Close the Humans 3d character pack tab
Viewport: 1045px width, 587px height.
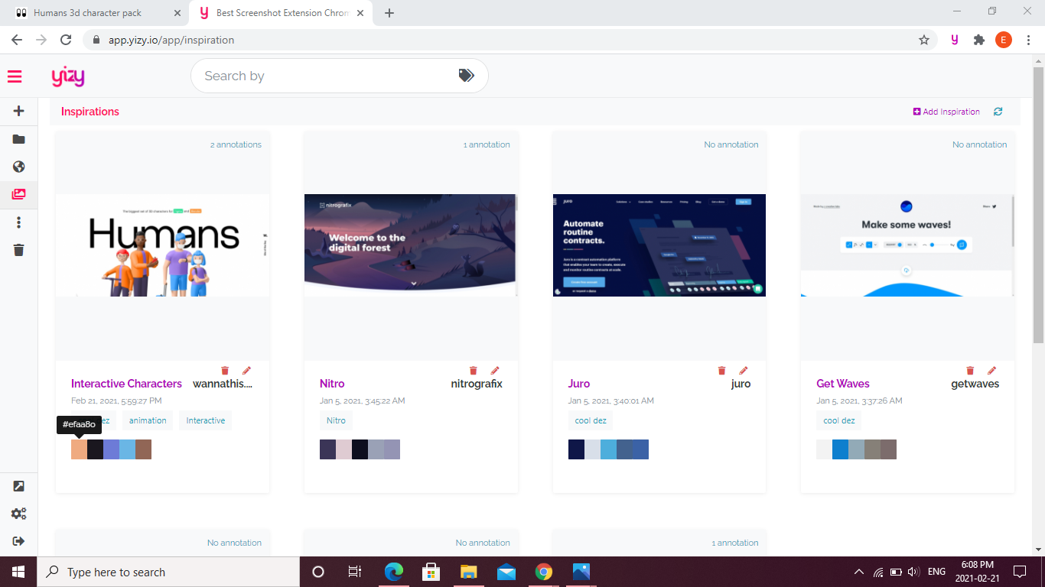click(x=177, y=13)
